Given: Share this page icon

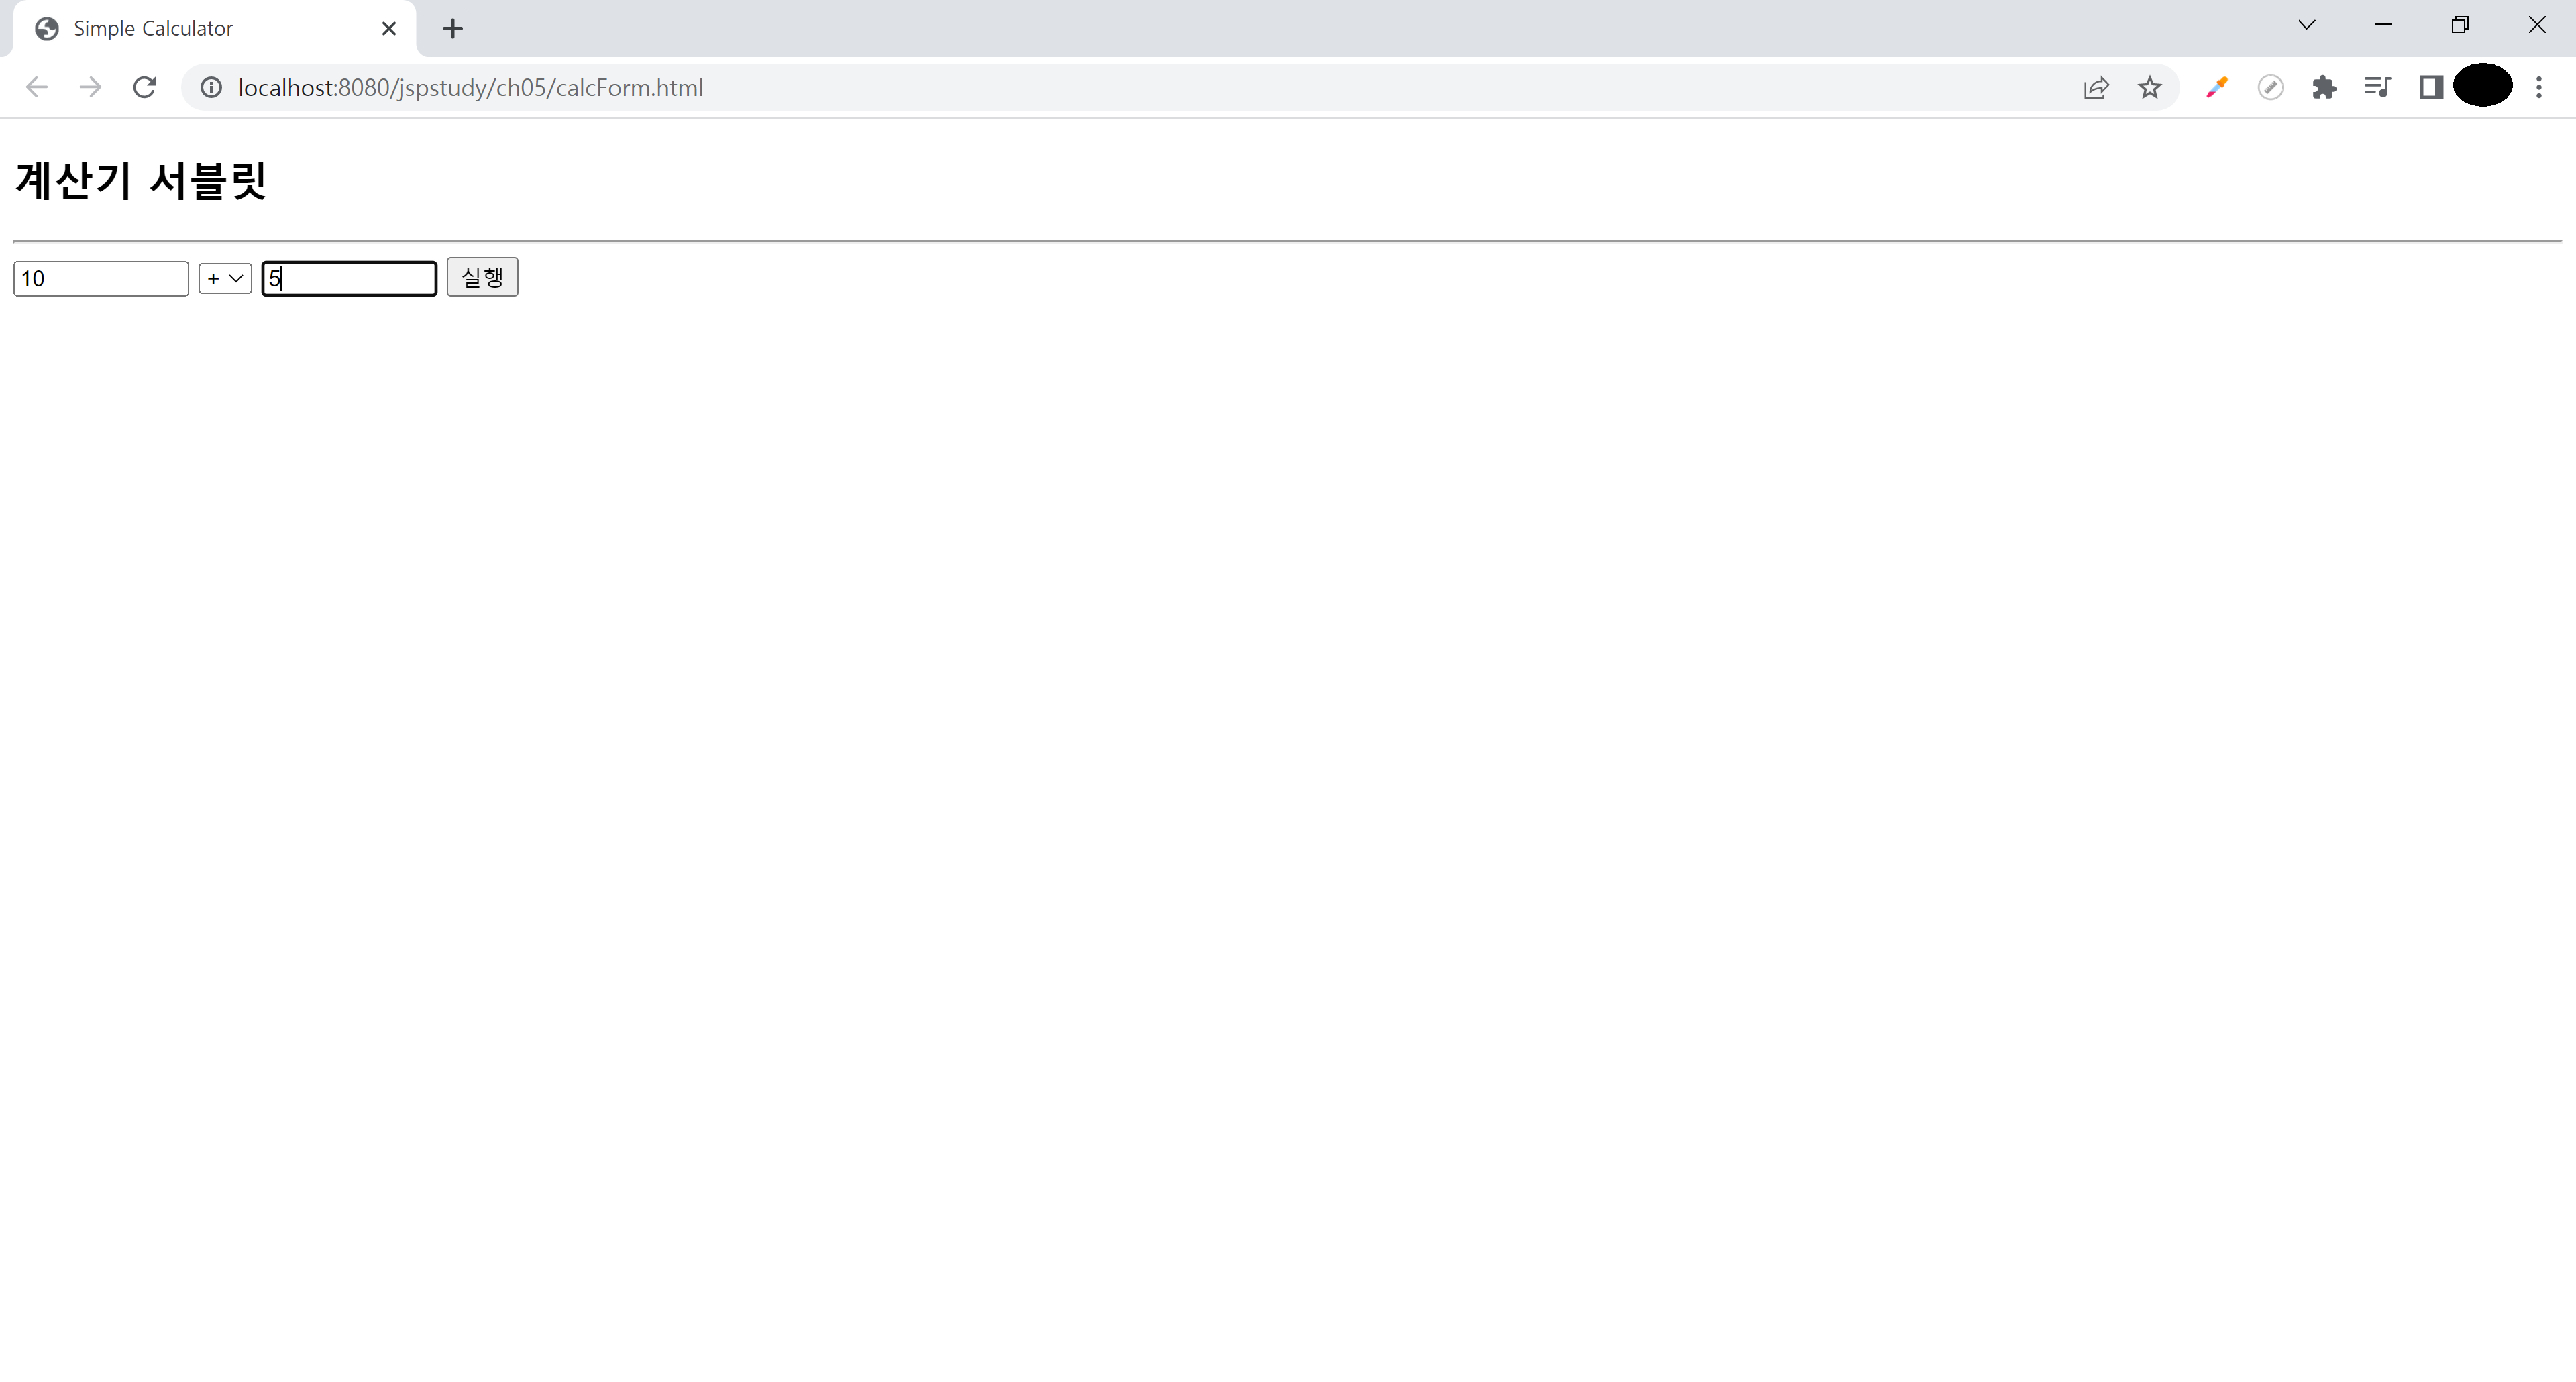Looking at the screenshot, I should [x=2096, y=88].
